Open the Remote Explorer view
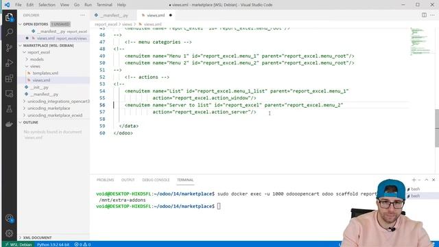This screenshot has height=247, width=439. 9,93
